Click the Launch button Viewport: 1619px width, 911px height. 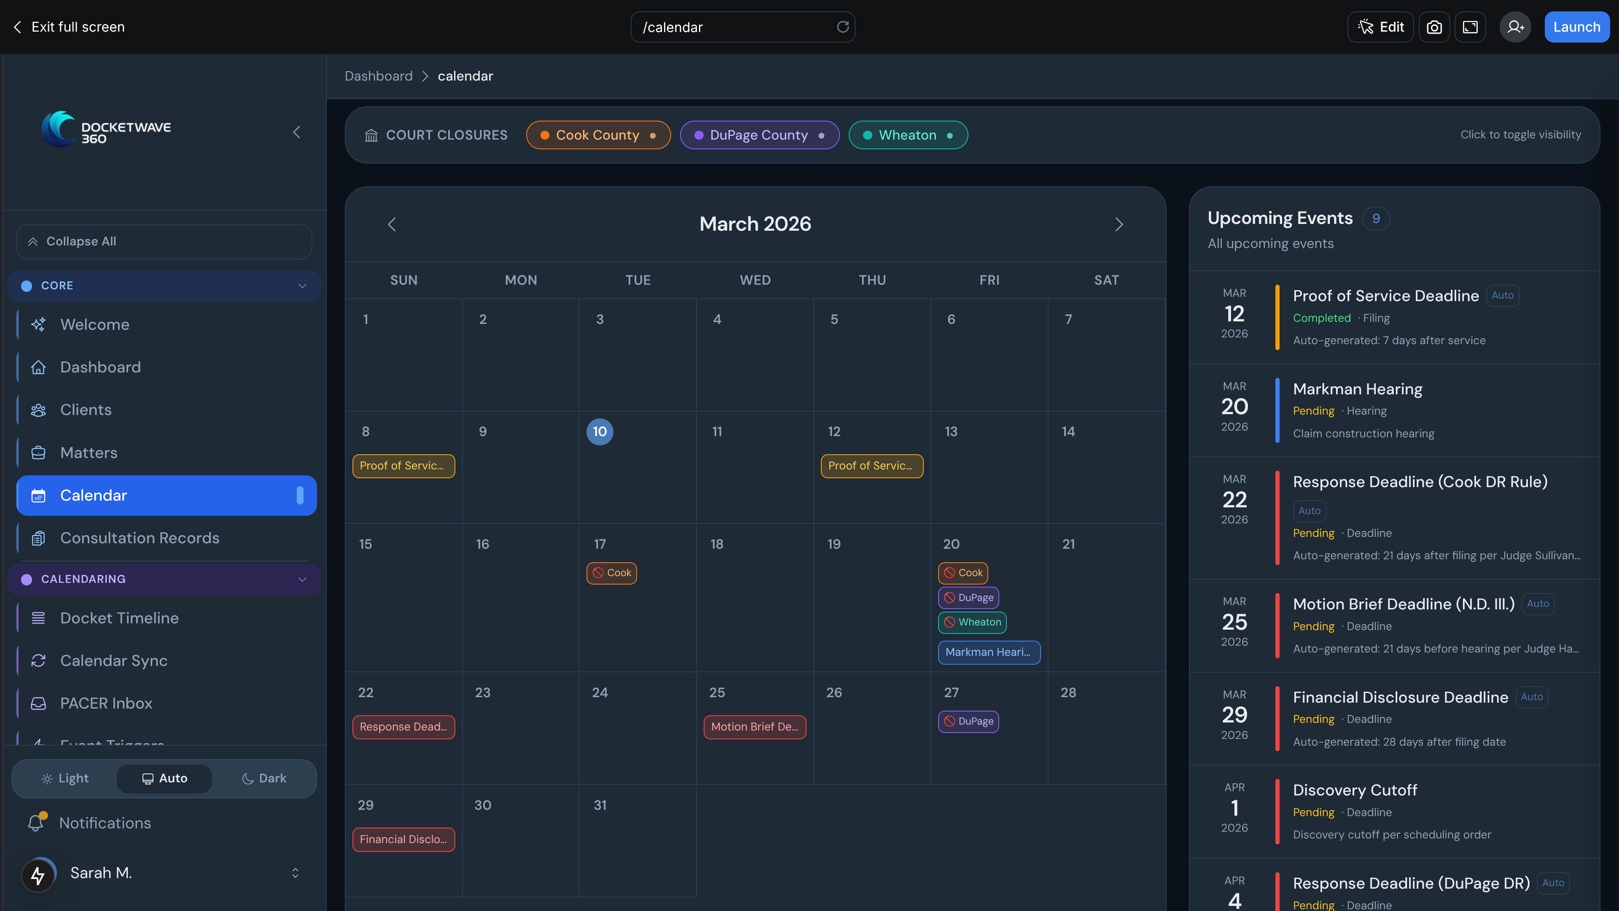[1576, 27]
